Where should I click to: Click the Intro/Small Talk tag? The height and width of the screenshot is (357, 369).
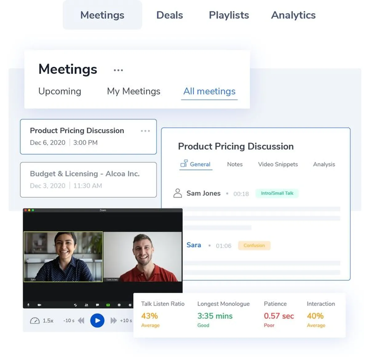277,193
